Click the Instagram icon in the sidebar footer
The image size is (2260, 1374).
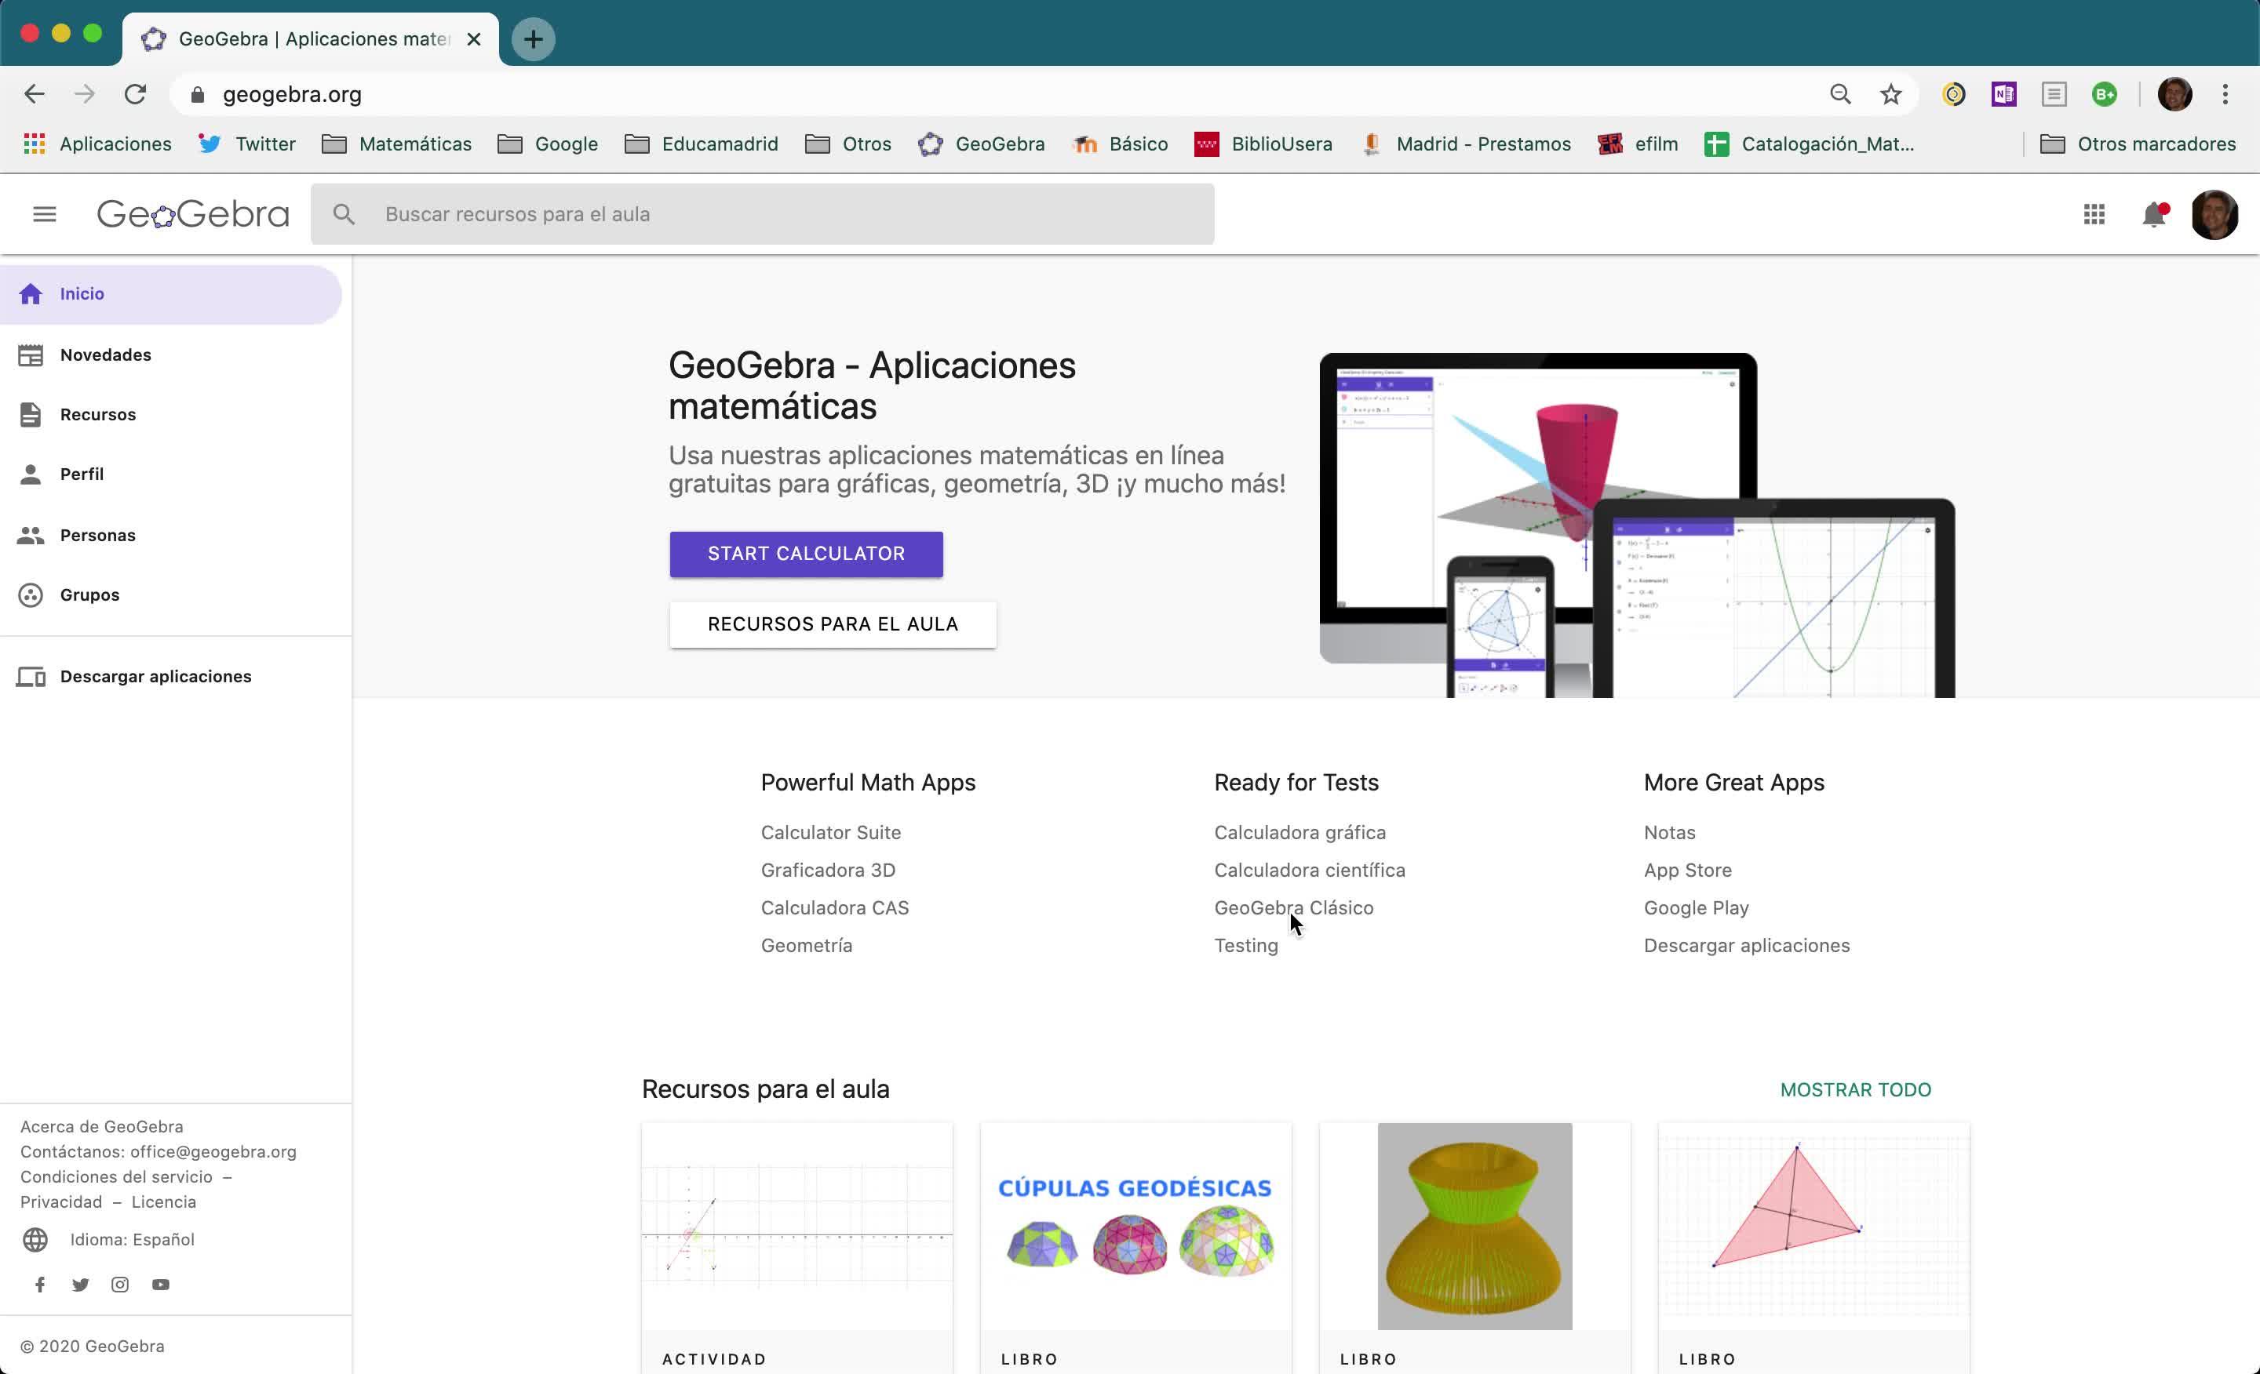120,1285
